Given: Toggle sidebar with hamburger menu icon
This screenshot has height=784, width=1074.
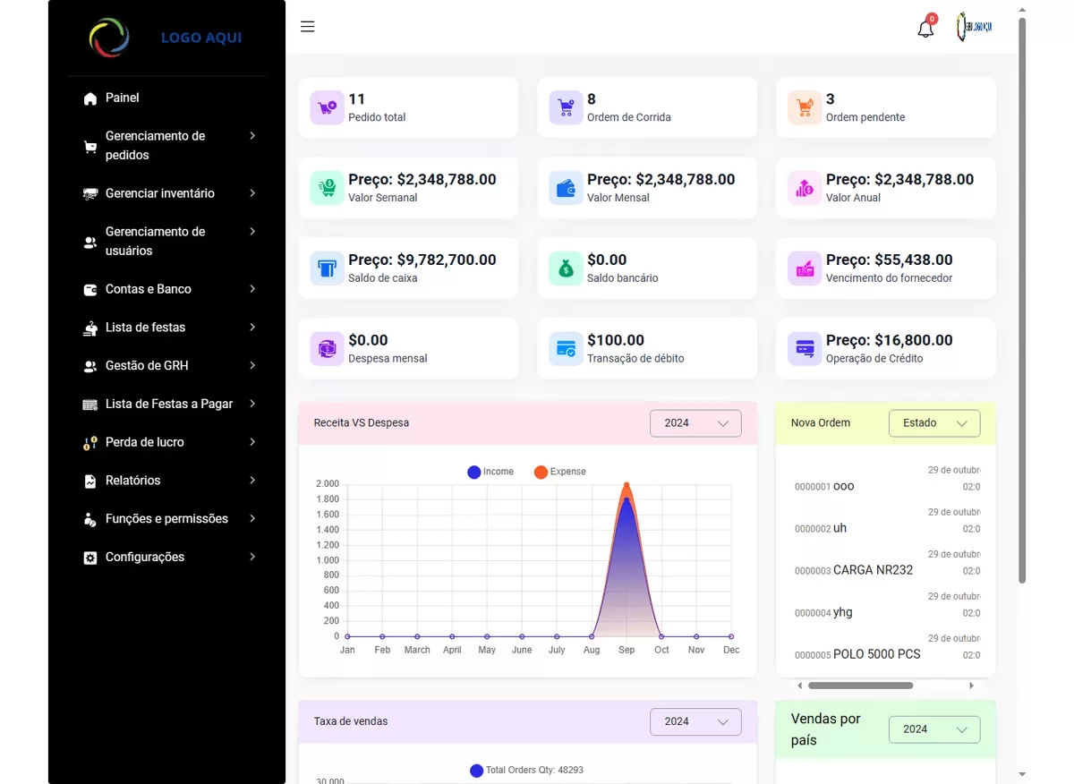Looking at the screenshot, I should point(308,27).
